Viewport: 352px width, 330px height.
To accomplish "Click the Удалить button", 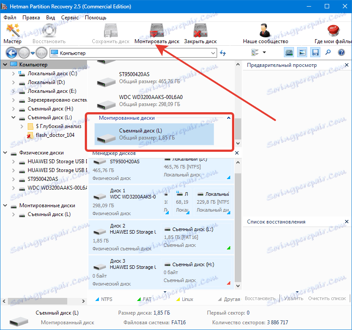I will click(294, 298).
